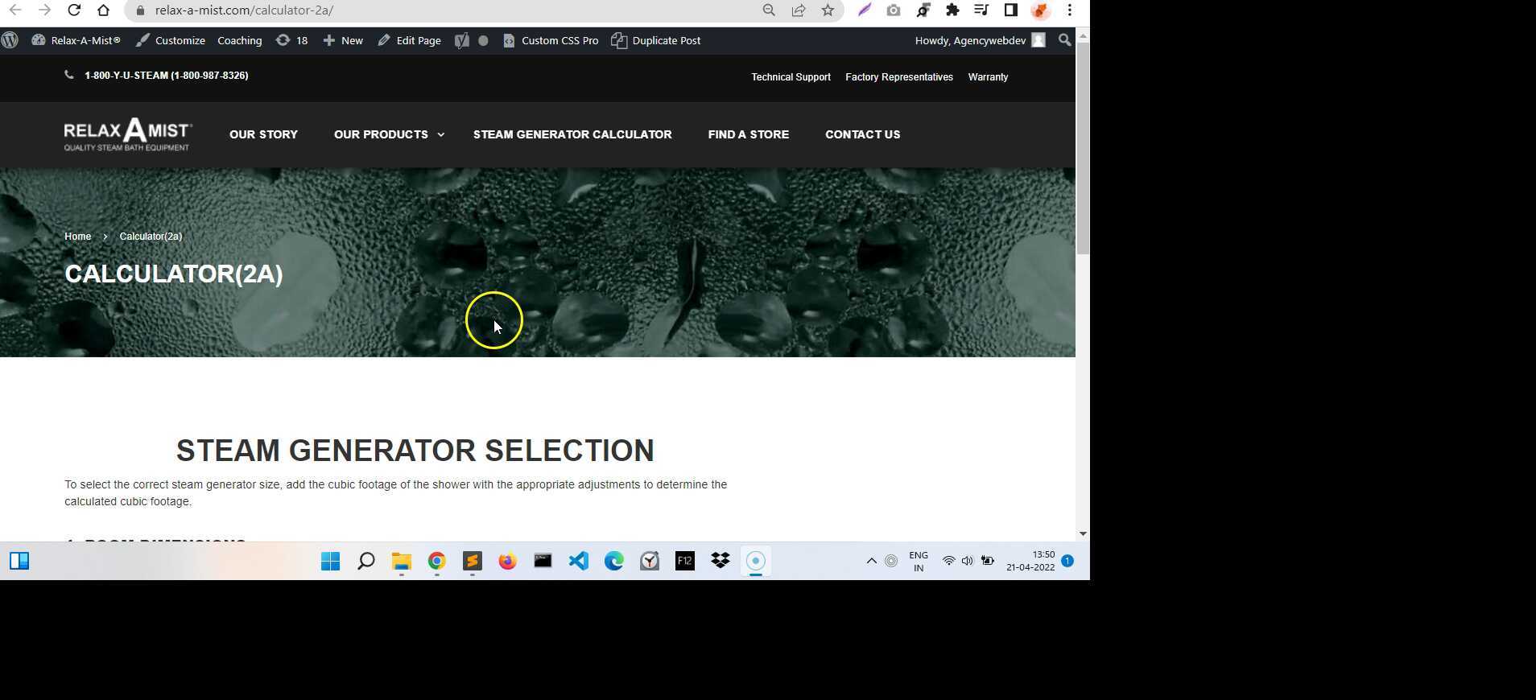Click the Home breadcrumb link

tap(77, 237)
